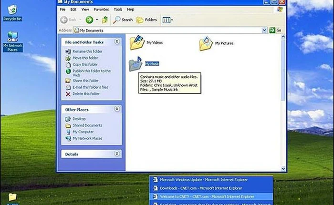
Task: Open the Shared Documents link
Action: point(87,125)
